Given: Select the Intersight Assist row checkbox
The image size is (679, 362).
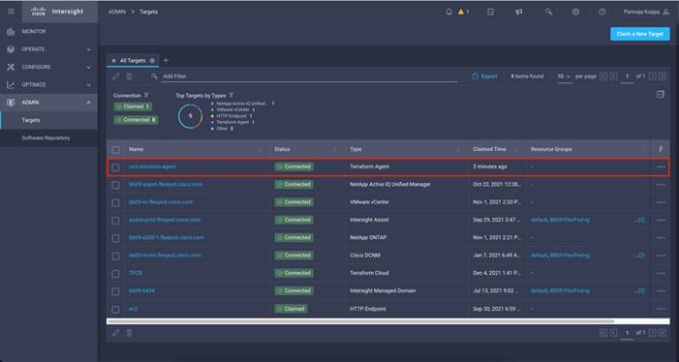Looking at the screenshot, I should pyautogui.click(x=115, y=221).
